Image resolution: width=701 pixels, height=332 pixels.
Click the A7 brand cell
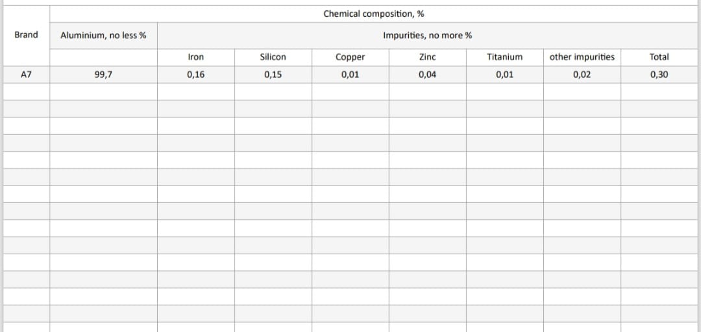point(27,75)
